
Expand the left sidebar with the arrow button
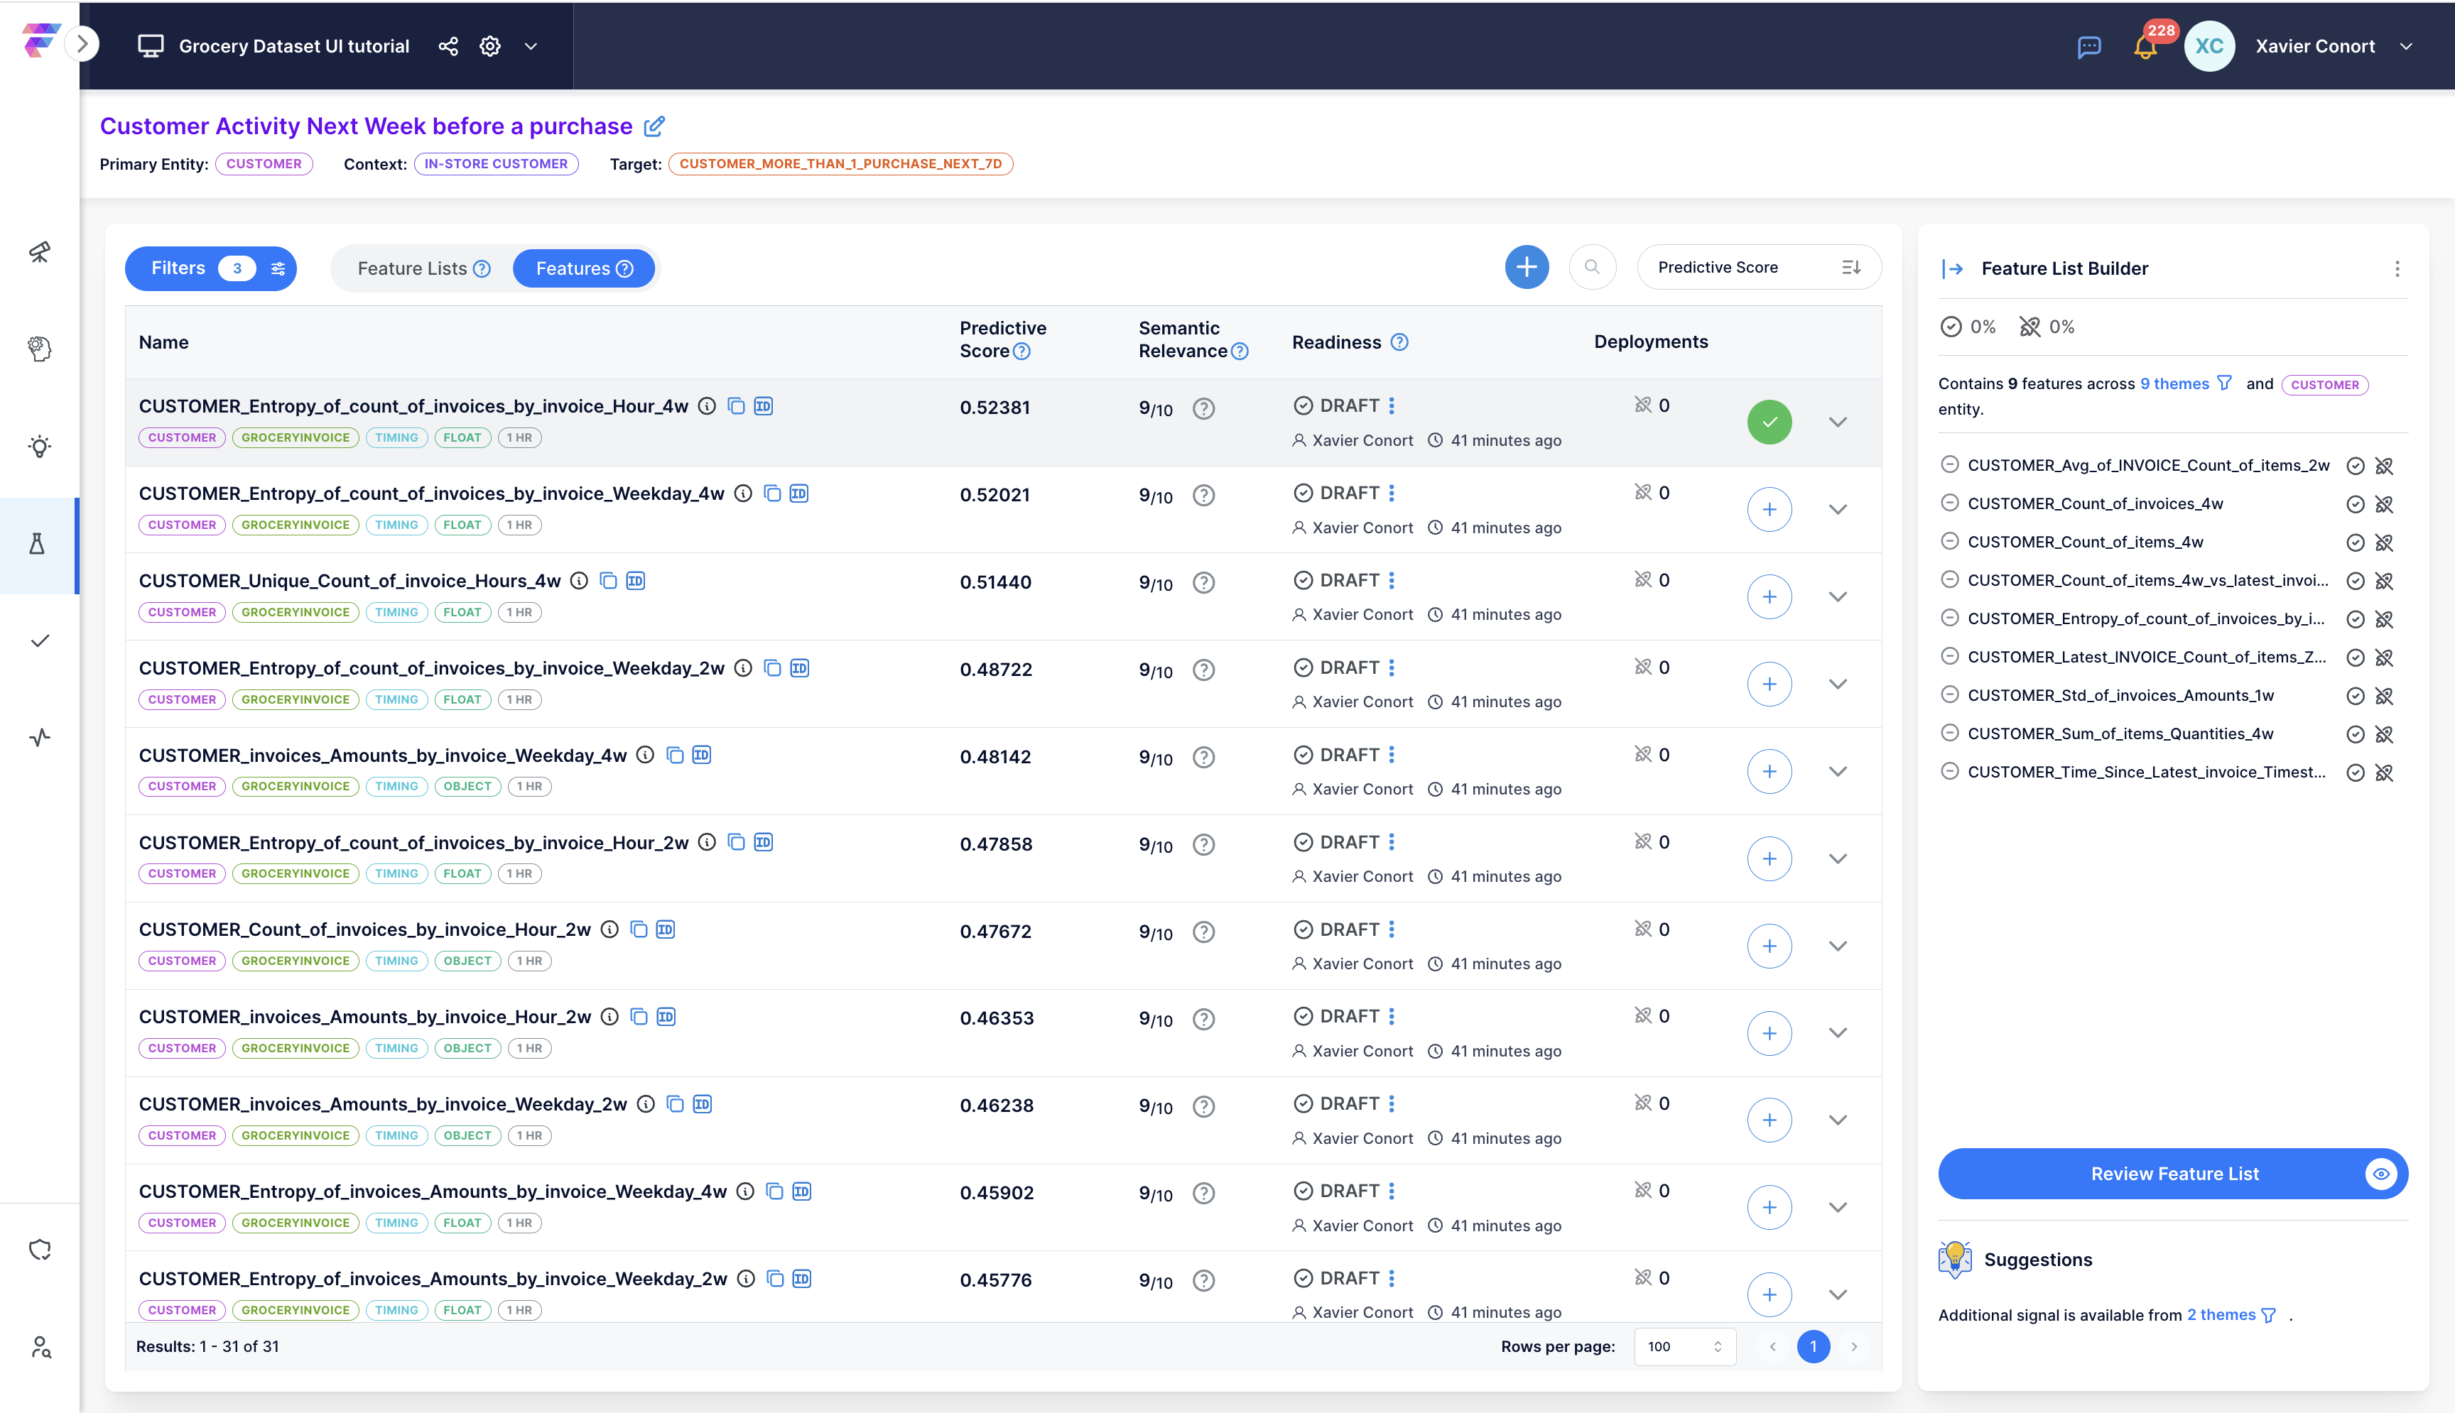(x=84, y=44)
